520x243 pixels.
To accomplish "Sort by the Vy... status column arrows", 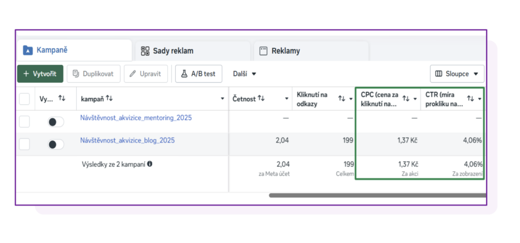I will pyautogui.click(x=61, y=98).
